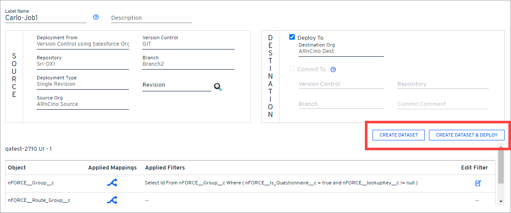Open applied mappings for nFORCE__Group__c
Image resolution: width=511 pixels, height=213 pixels.
(x=112, y=183)
